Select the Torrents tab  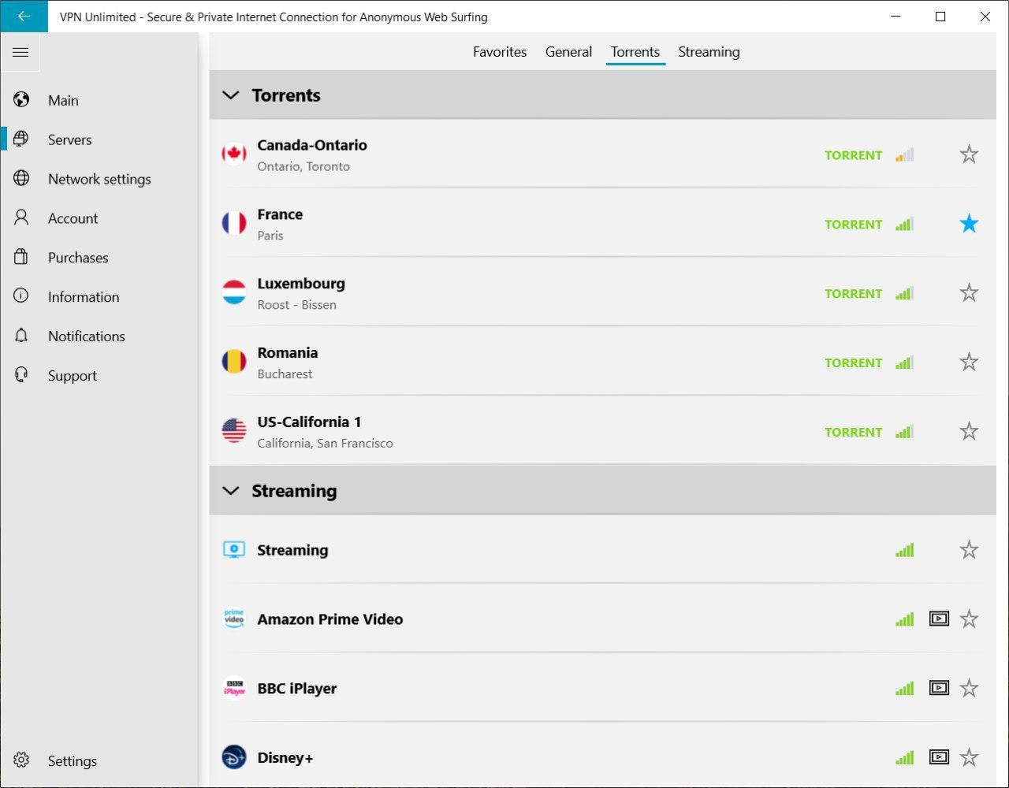(635, 52)
